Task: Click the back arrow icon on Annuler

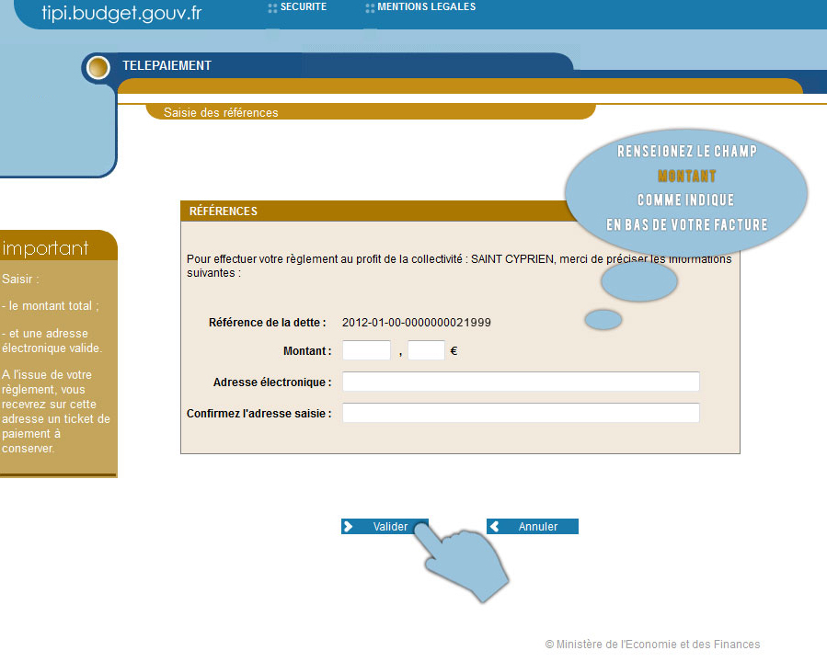Action: click(494, 527)
